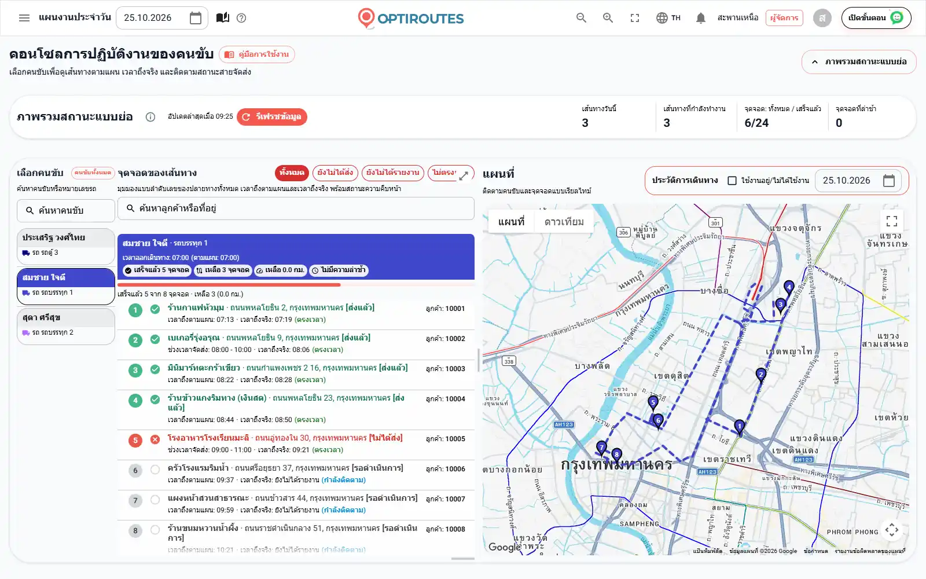Open the TH language selector
Viewport: 926px width, 579px height.
668,18
